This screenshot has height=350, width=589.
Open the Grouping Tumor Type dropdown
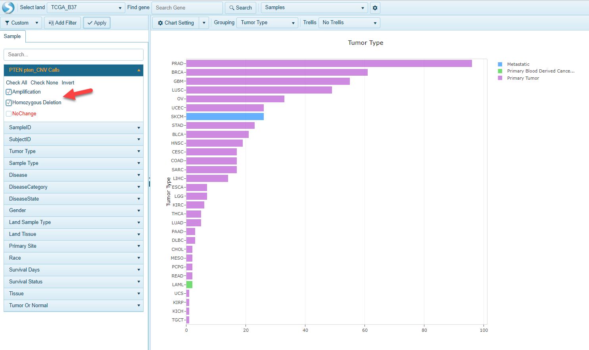click(267, 23)
